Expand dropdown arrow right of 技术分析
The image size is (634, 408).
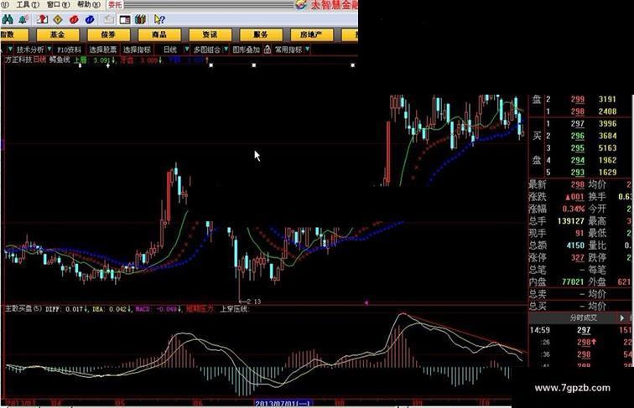click(x=49, y=49)
